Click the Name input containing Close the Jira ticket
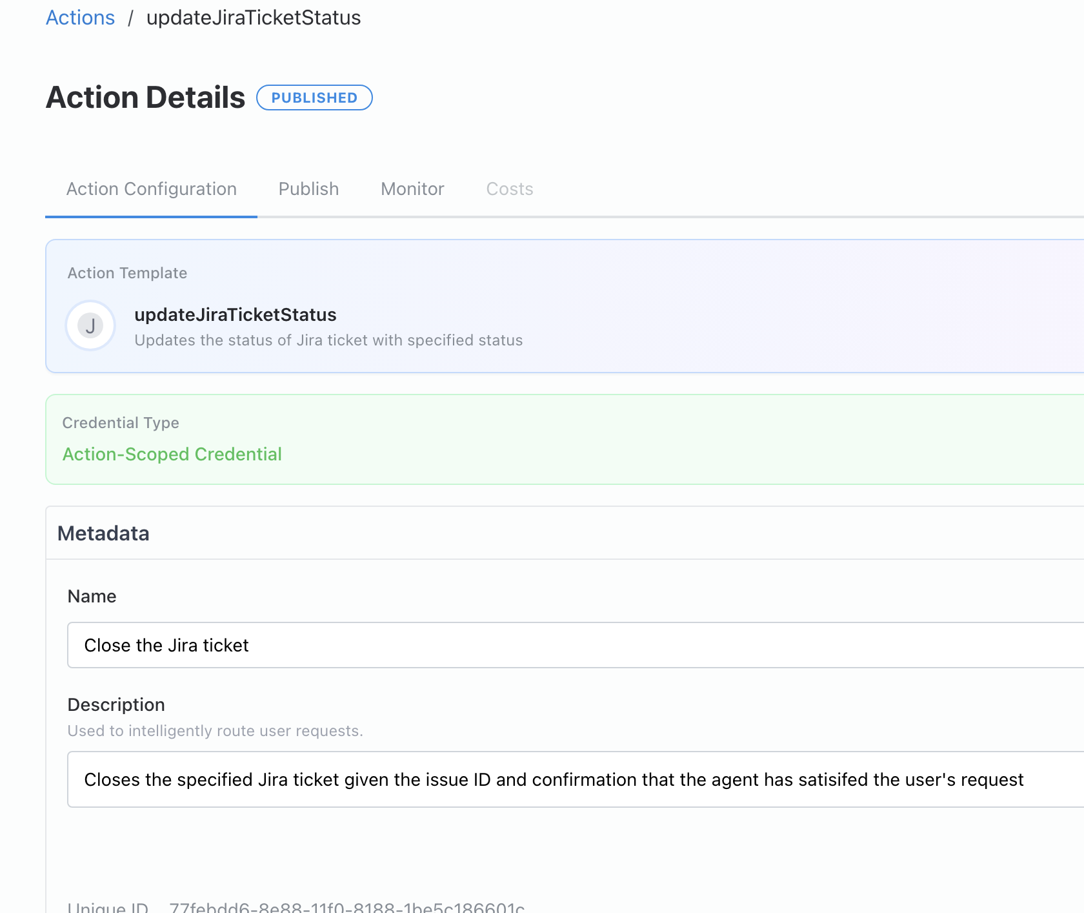Screen dimensions: 1084x913 tap(323, 644)
